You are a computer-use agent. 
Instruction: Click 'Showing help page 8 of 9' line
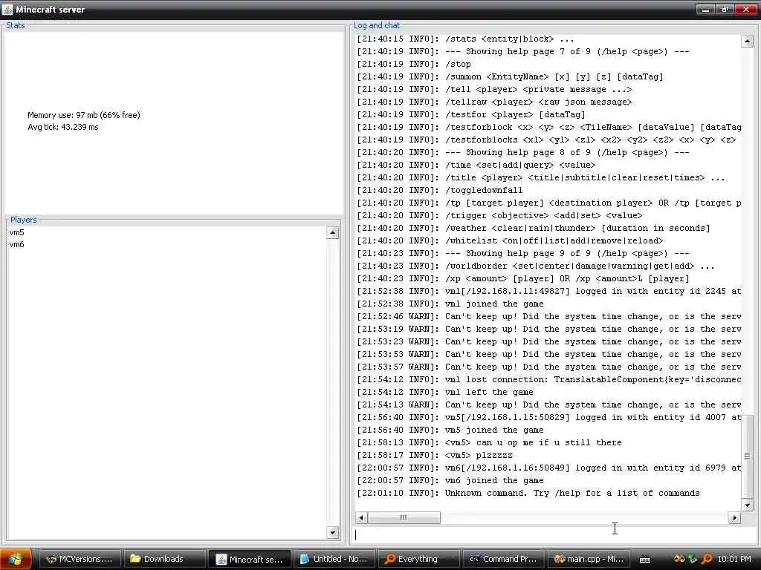(523, 153)
